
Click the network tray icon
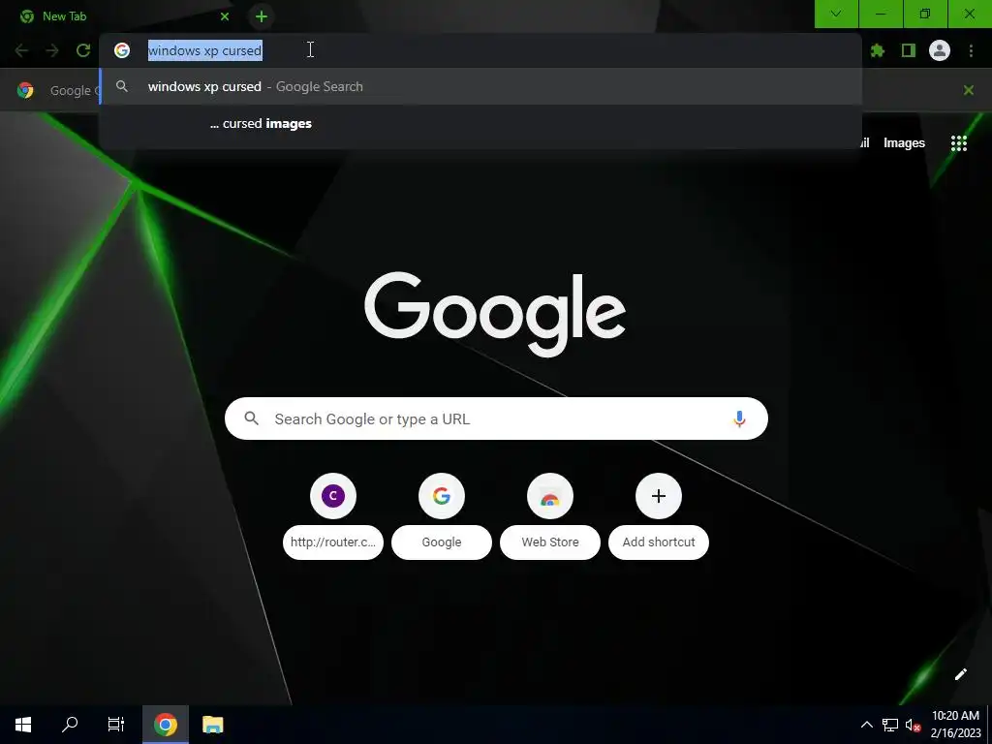[890, 725]
